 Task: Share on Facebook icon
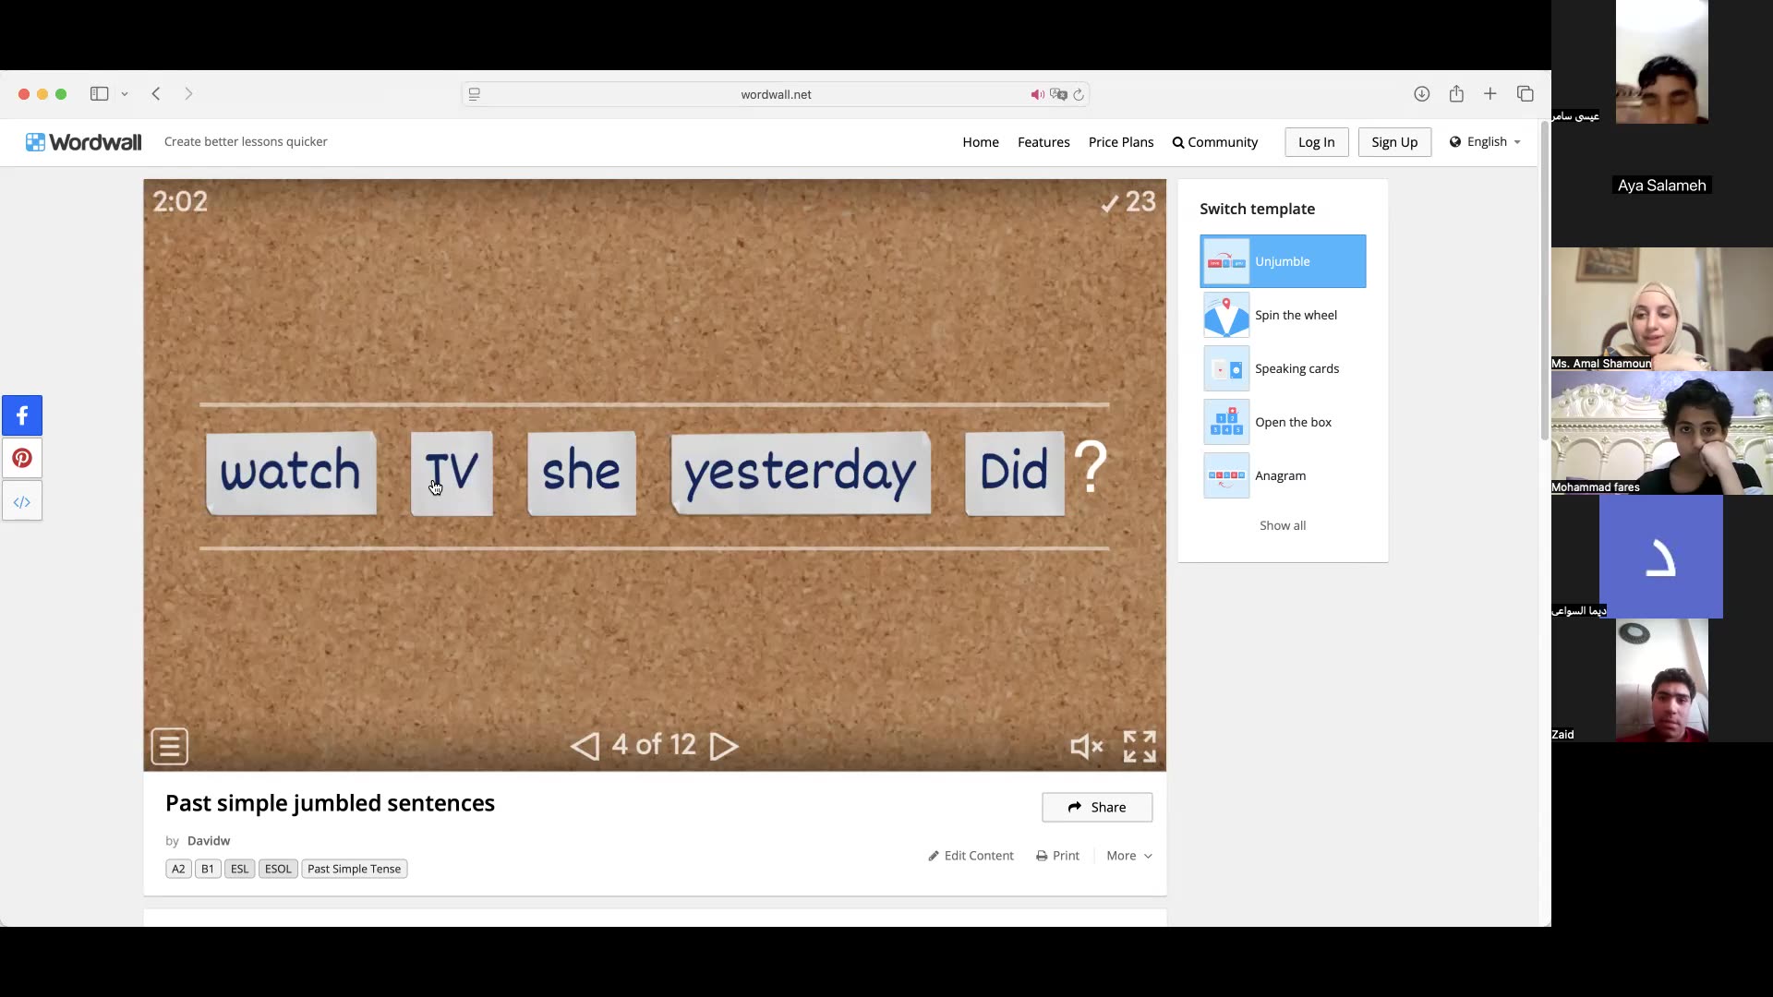coord(22,415)
